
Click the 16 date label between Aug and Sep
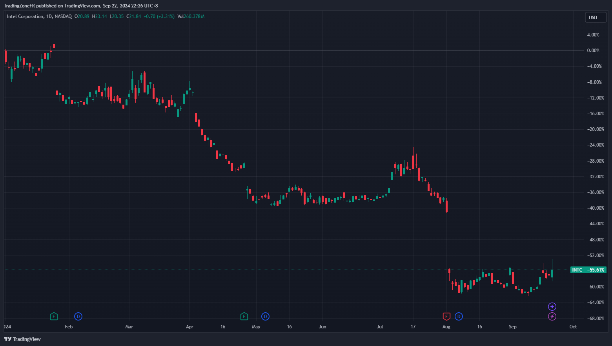pyautogui.click(x=479, y=327)
